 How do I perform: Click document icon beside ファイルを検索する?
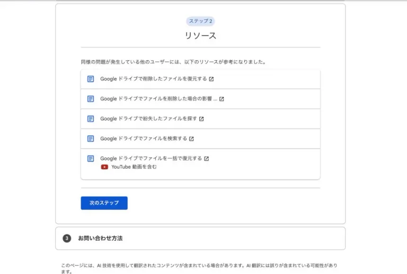(90, 138)
